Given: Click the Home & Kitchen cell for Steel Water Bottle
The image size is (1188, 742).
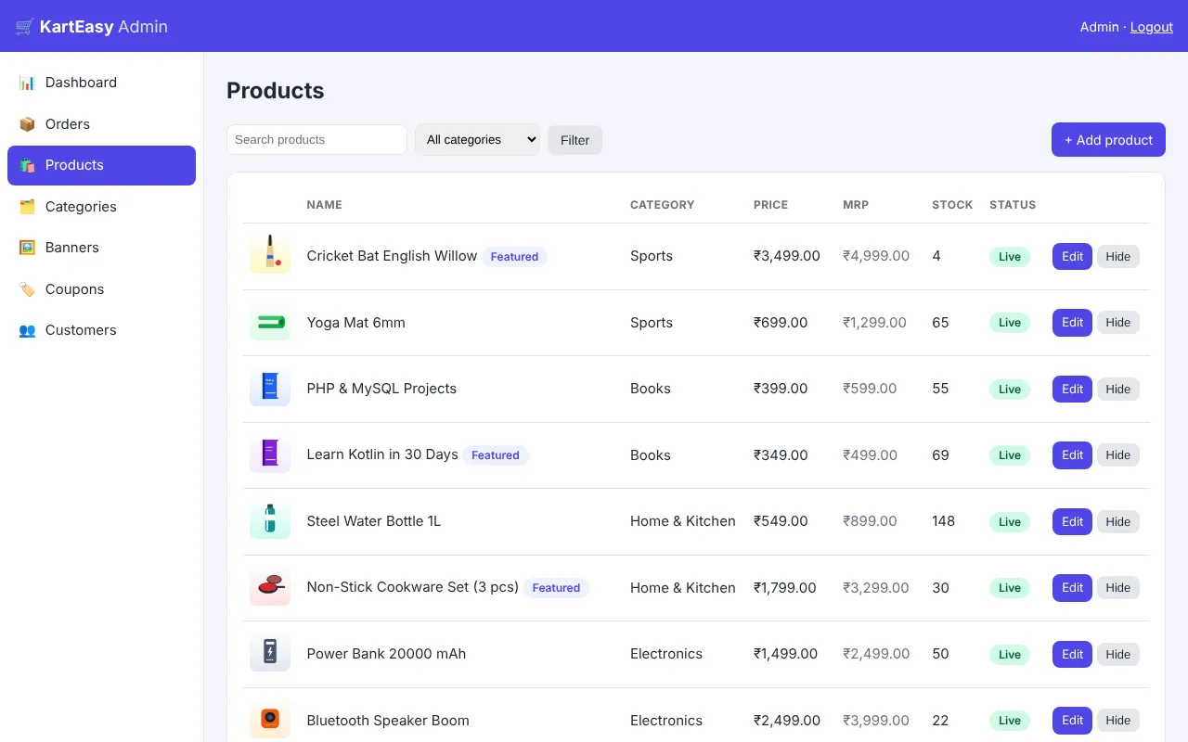Looking at the screenshot, I should (683, 521).
